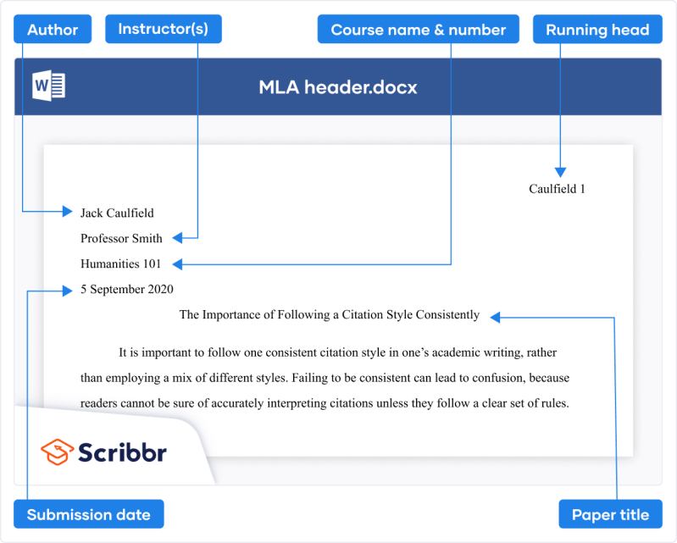Click the arrowhead pointing to Professor Smith
The height and width of the screenshot is (543, 677).
point(177,238)
